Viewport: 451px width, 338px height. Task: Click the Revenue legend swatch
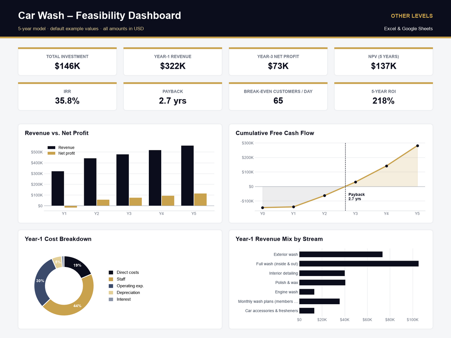point(51,148)
